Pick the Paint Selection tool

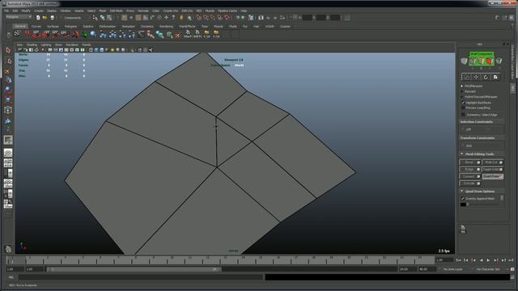click(8, 70)
